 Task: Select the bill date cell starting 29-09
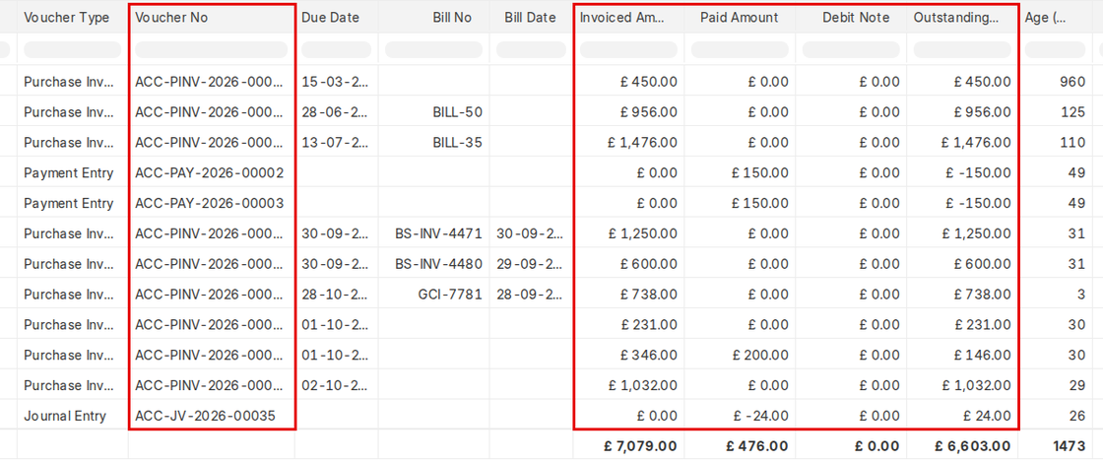[x=531, y=264]
